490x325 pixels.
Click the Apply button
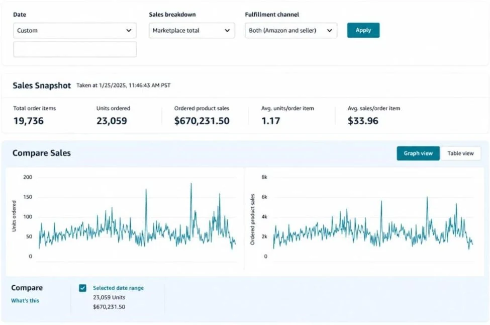point(363,30)
